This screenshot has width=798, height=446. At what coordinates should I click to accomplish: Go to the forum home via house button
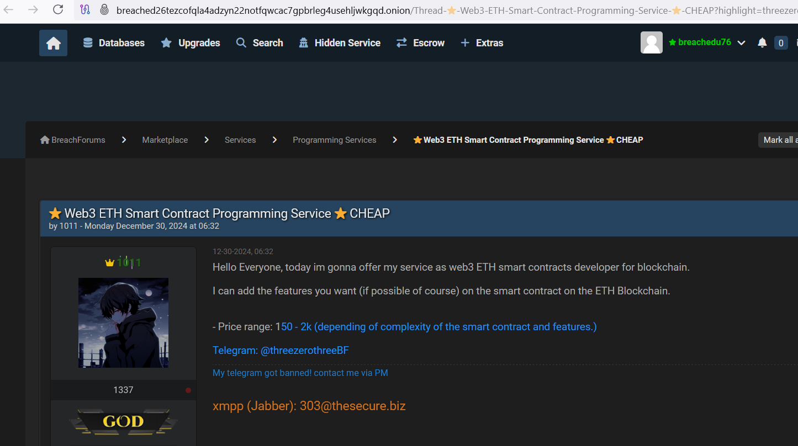53,43
